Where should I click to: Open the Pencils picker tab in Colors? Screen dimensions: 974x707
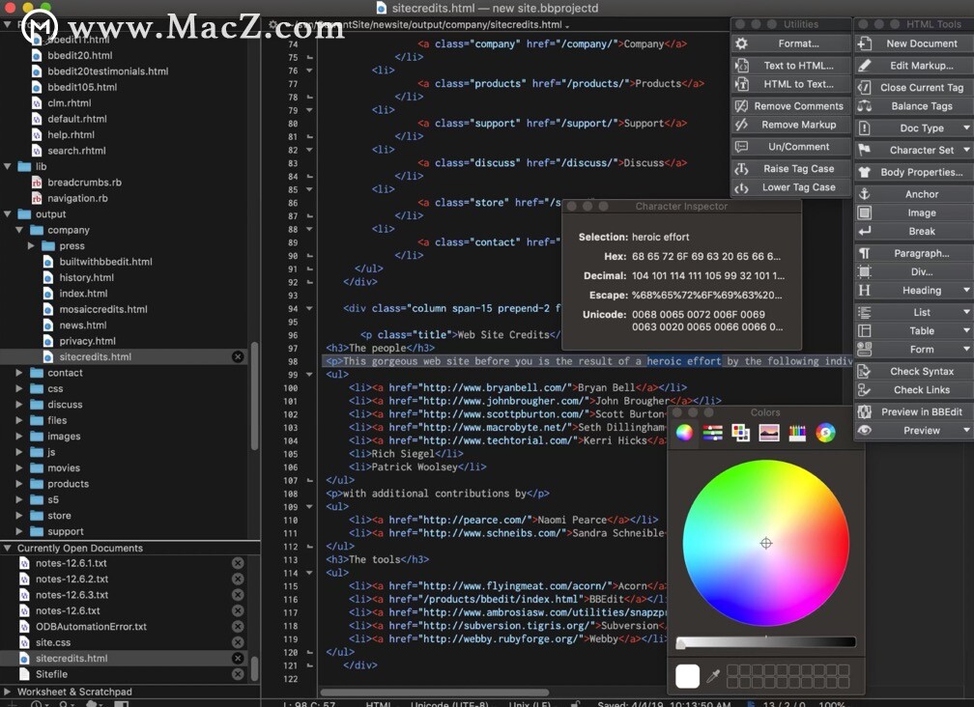pyautogui.click(x=797, y=433)
